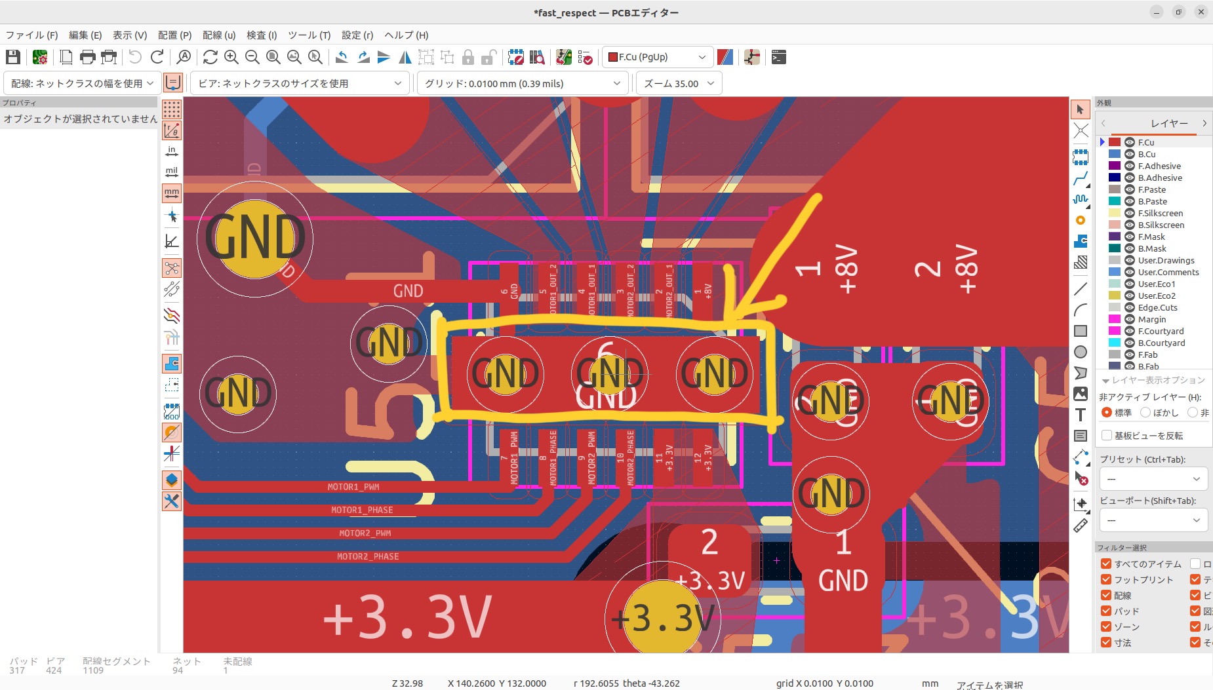Select the Route Tracks tool
The width and height of the screenshot is (1213, 690).
click(1081, 178)
